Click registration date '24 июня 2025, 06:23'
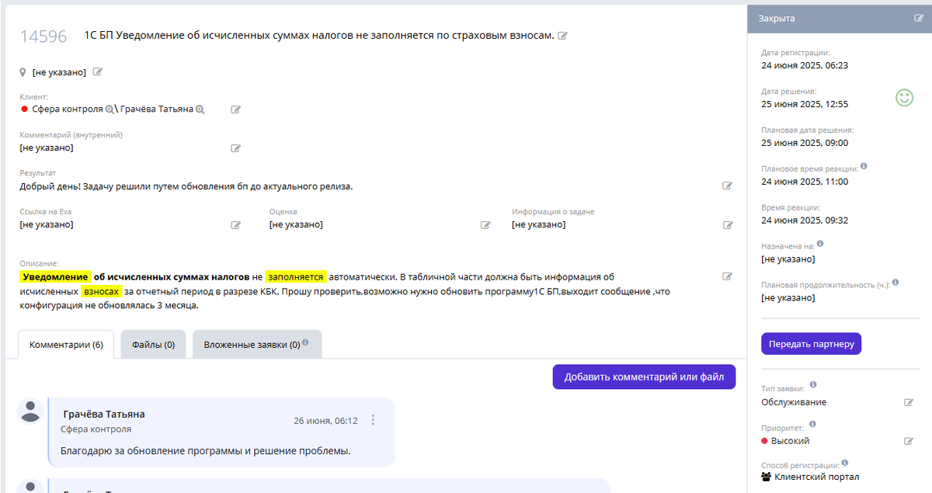932x493 pixels. [805, 65]
